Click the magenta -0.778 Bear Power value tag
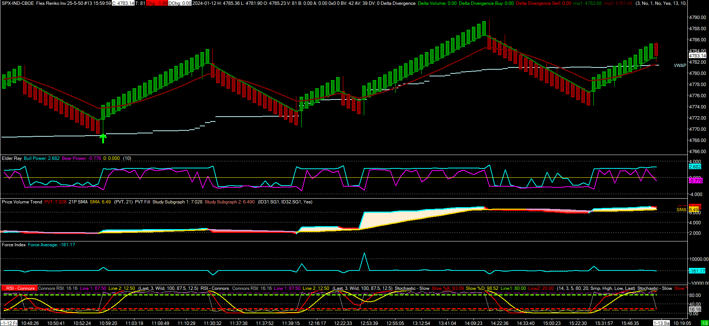 tap(696, 181)
